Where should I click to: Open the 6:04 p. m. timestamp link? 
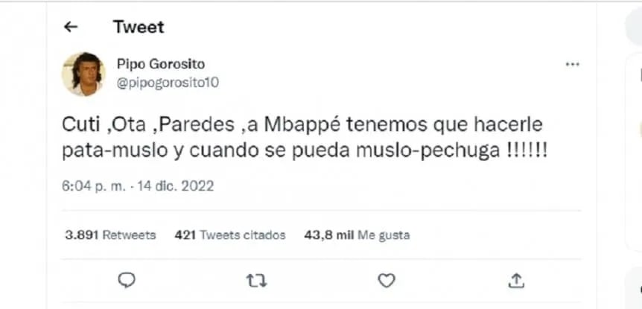click(x=93, y=186)
